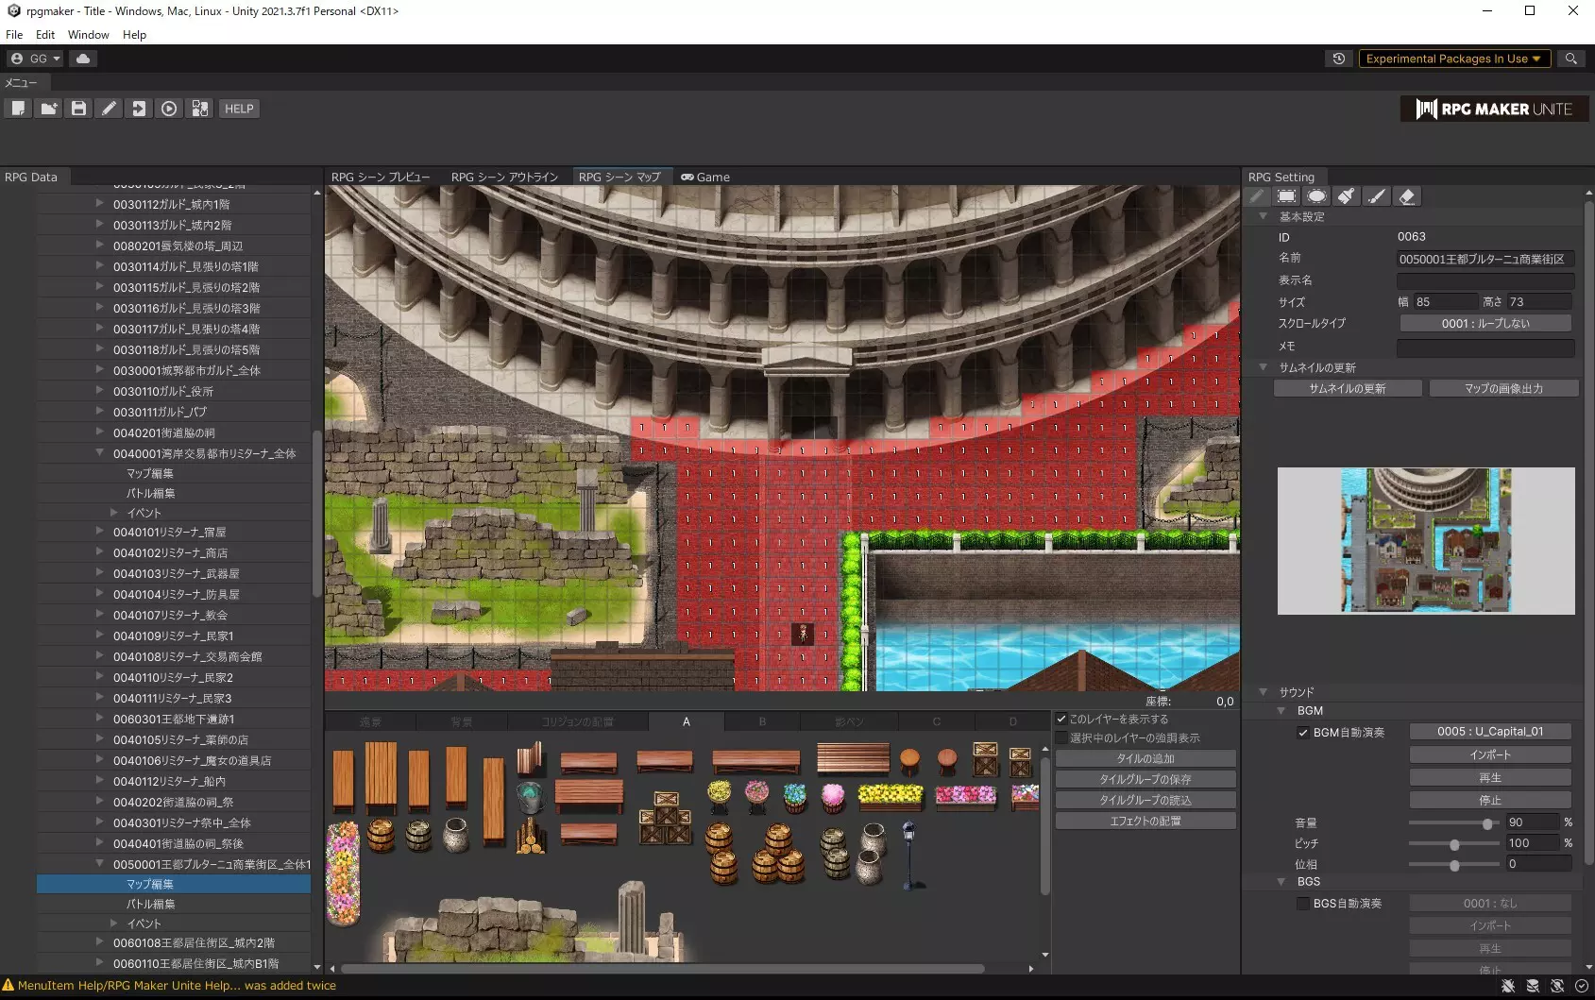Click the 'タイルの追加' button
Viewport: 1595px width, 1000px height.
(1145, 758)
